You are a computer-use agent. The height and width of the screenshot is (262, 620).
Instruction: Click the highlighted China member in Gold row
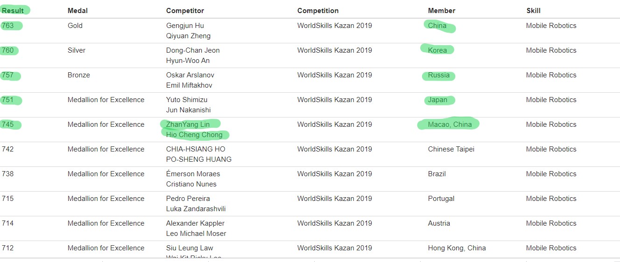point(437,26)
